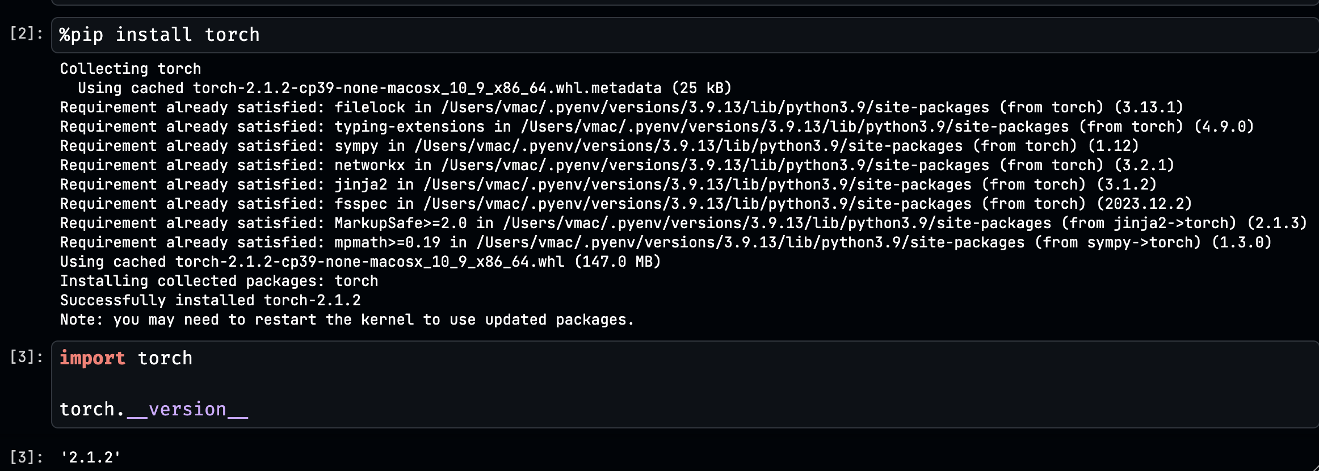Click the '2.1.2' output result

pyautogui.click(x=91, y=457)
